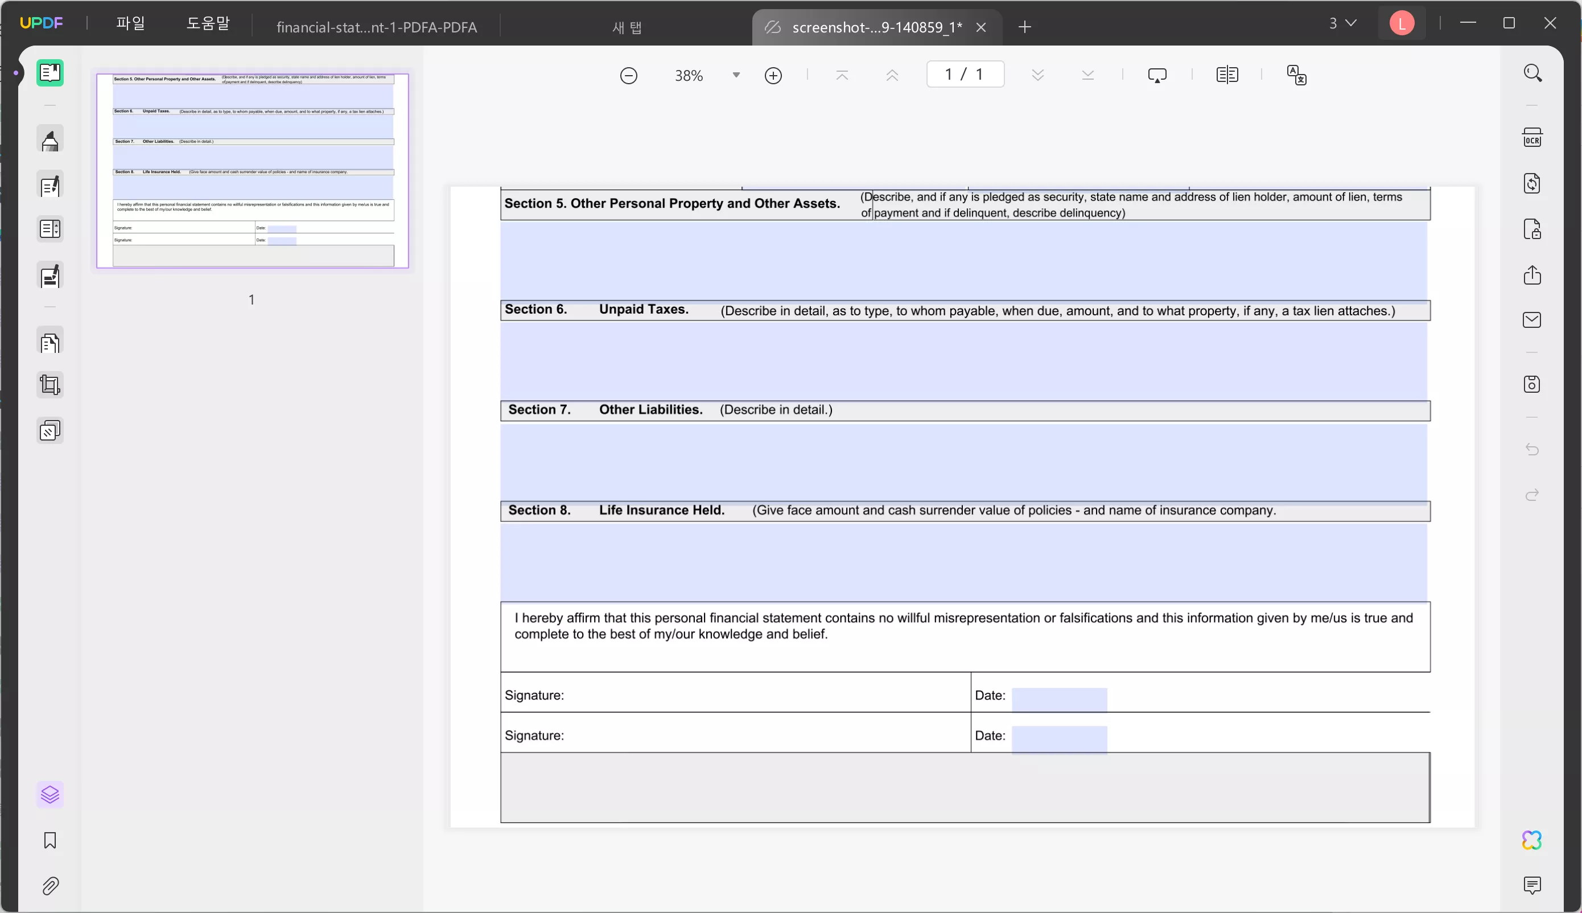Open the Watermark and background tools icon
The image size is (1582, 913).
(x=50, y=430)
